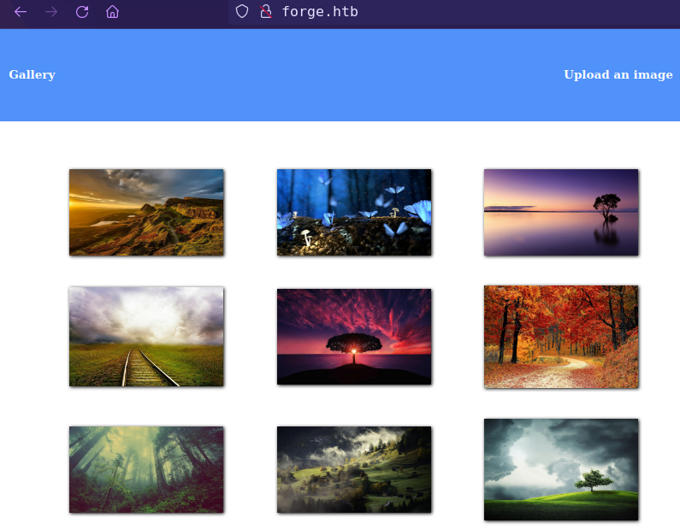
Task: Reload the page with refresh icon
Action: point(82,12)
